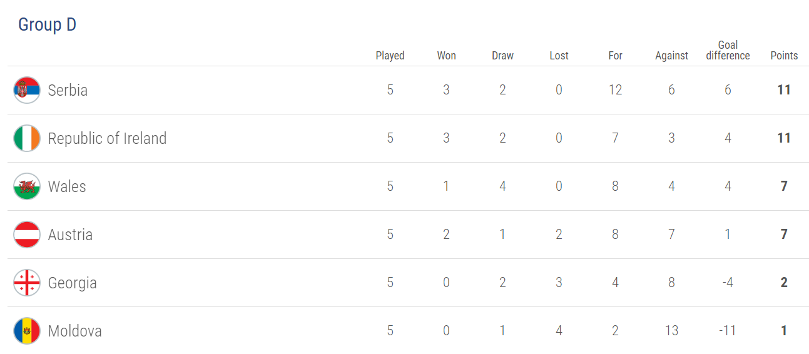Click the Moldova flag icon
This screenshot has height=354, width=809.
[27, 331]
